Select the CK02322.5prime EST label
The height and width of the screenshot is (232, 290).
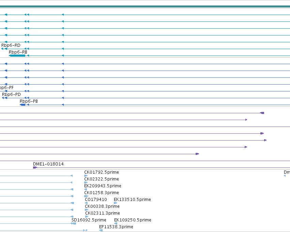(x=102, y=179)
